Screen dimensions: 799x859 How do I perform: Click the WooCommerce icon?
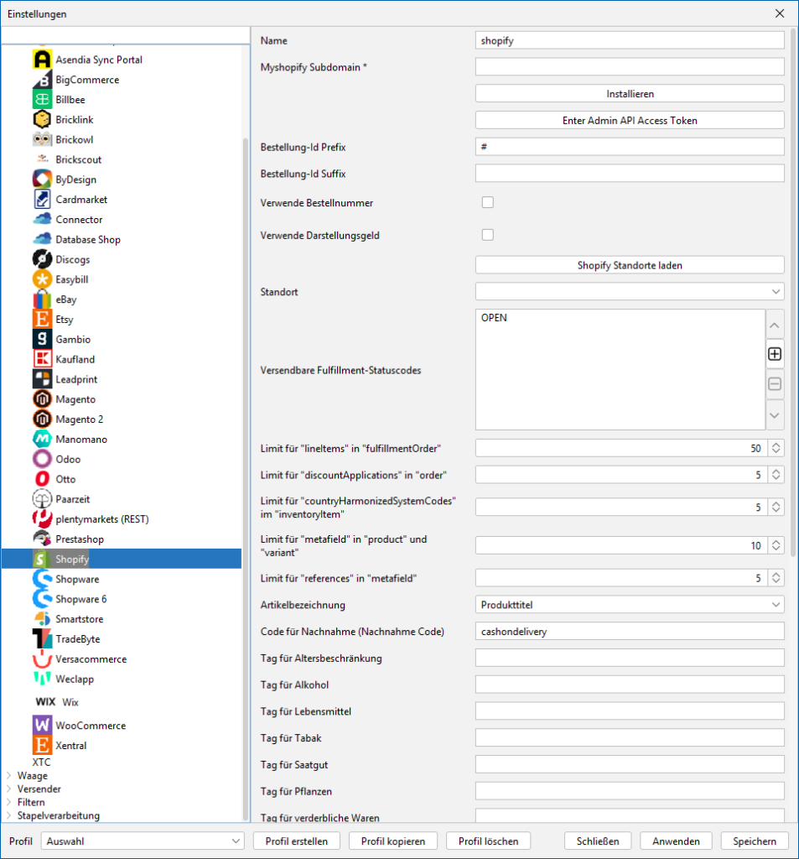tap(42, 726)
